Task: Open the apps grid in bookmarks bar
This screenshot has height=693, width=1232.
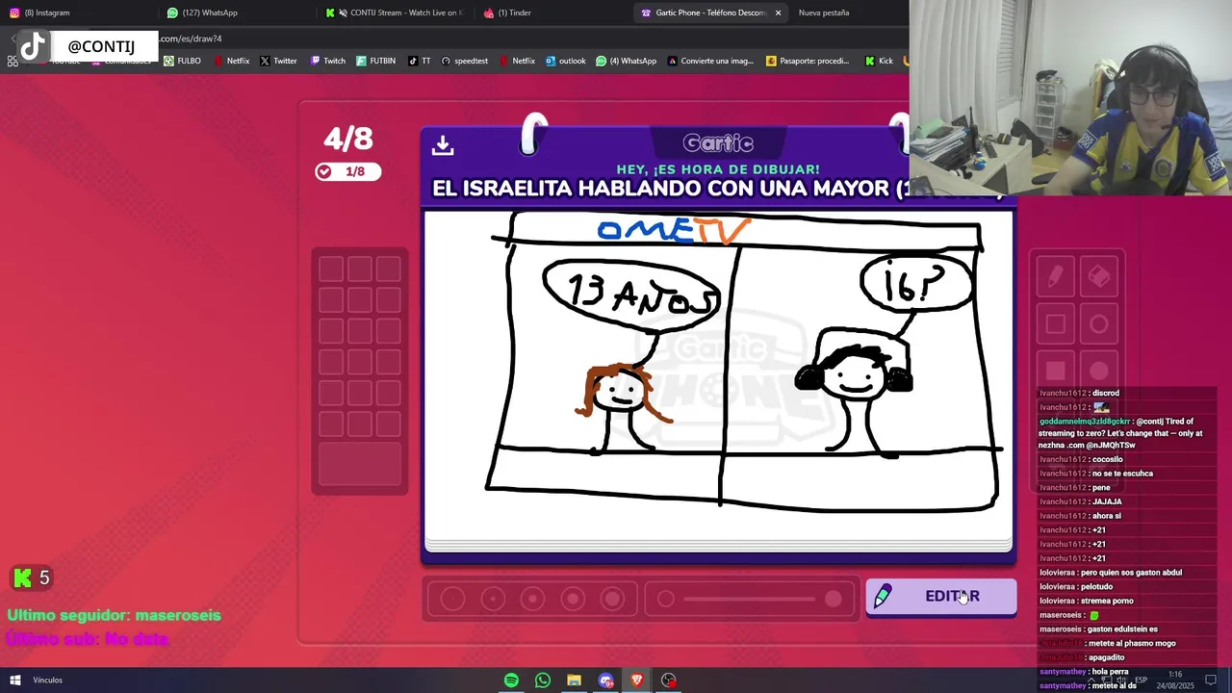Action: (13, 61)
